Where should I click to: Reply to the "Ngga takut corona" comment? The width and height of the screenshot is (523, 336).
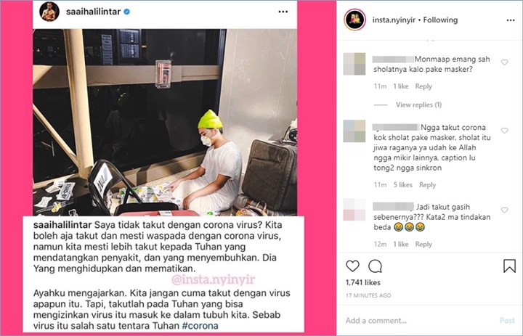click(427, 184)
